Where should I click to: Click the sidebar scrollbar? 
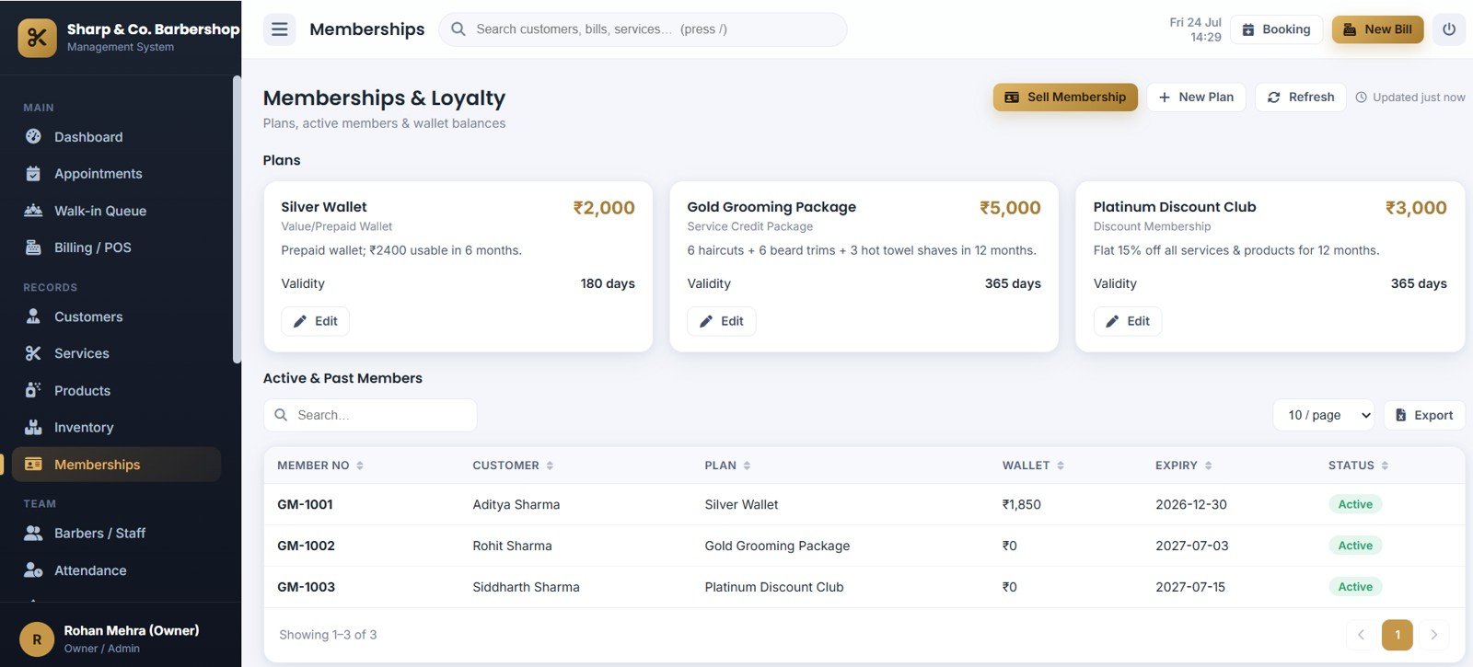(237, 219)
